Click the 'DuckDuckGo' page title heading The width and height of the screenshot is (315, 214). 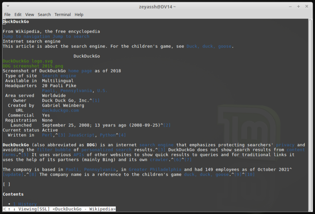point(16,21)
